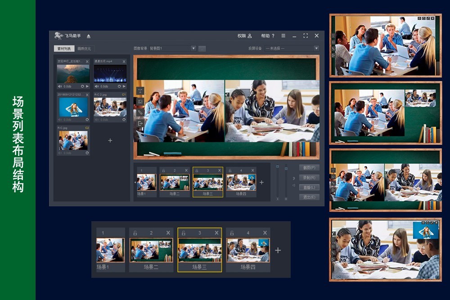Open the 帮助 help menu
450x300 pixels.
(267, 36)
